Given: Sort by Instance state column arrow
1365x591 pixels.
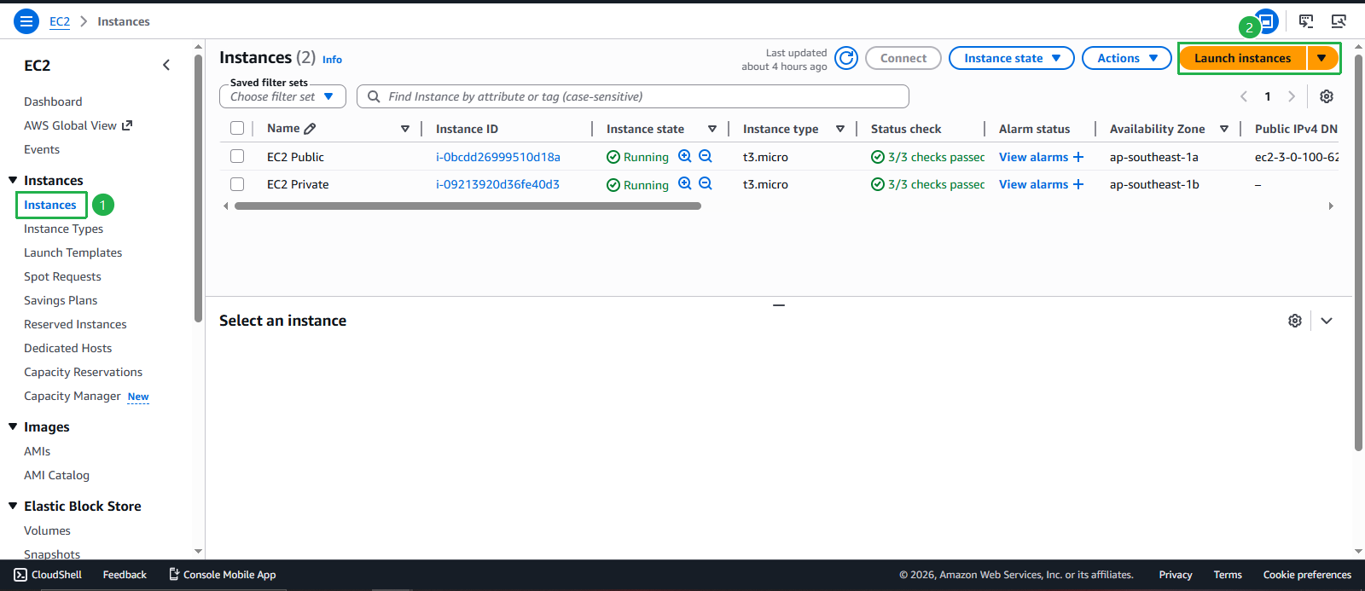Looking at the screenshot, I should (712, 129).
